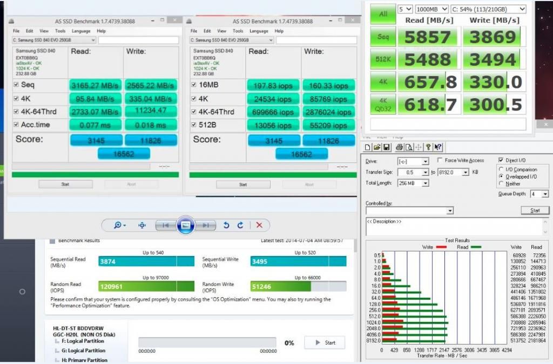This screenshot has height=364, width=553.
Task: Click the Start button in ATTO
Action: [x=535, y=210]
